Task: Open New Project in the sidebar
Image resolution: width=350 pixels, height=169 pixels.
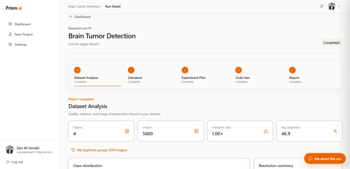Action: [20, 34]
